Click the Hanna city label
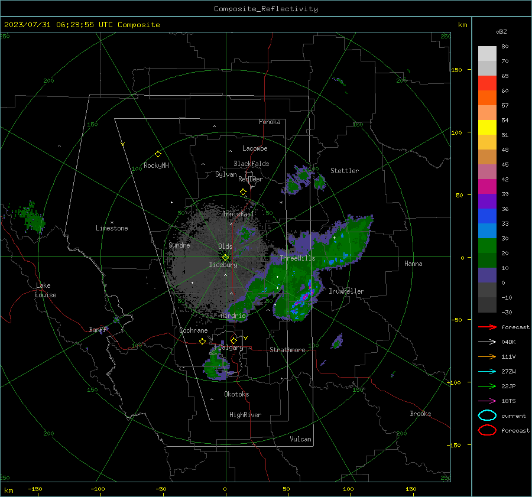 [x=413, y=264]
